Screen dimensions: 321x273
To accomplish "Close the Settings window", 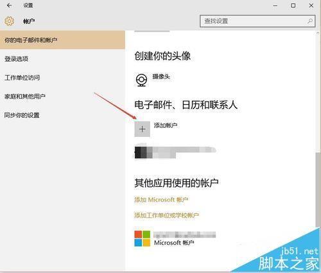I will click(x=311, y=6).
